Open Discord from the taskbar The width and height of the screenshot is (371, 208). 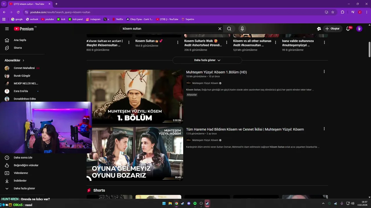[189, 203]
